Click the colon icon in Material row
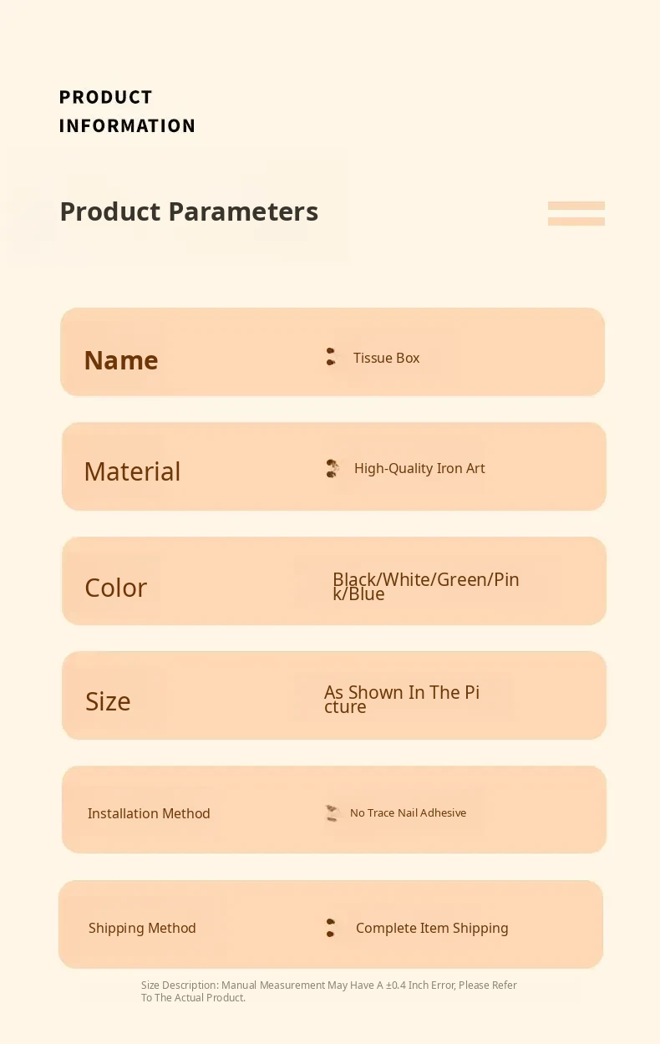660x1044 pixels. pos(333,468)
